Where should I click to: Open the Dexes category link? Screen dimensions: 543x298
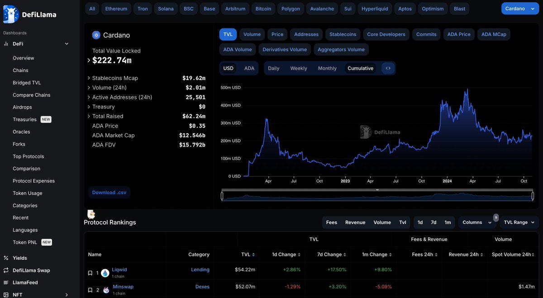click(202, 287)
